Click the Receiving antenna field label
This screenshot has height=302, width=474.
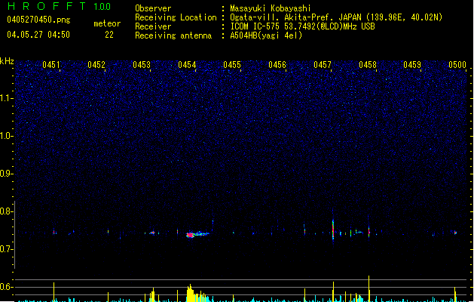[x=173, y=35]
